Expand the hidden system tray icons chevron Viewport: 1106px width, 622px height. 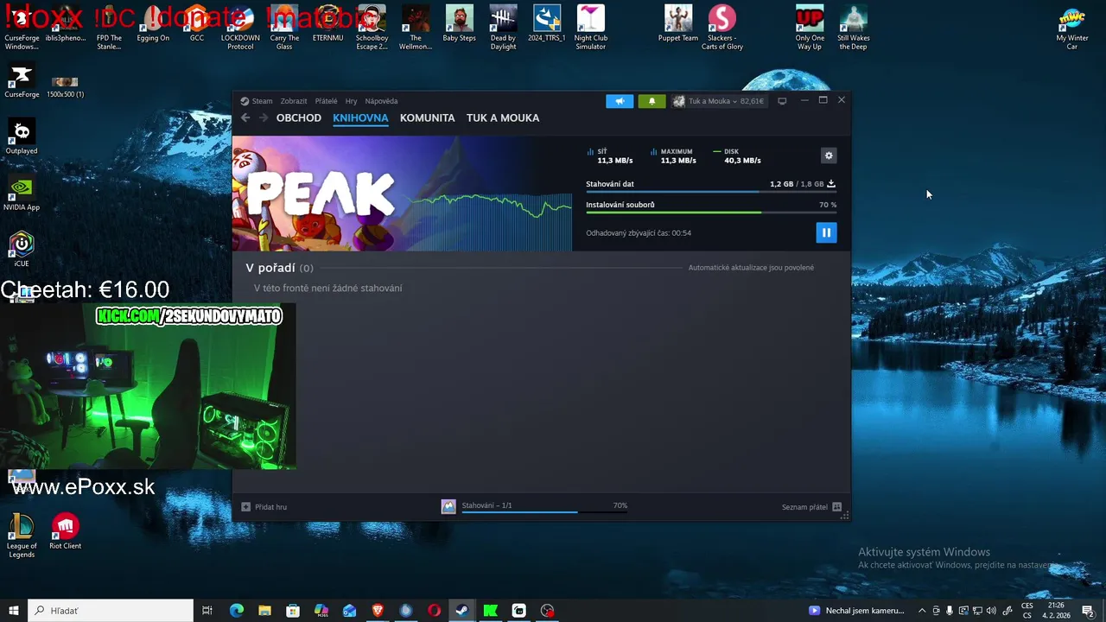pyautogui.click(x=921, y=611)
